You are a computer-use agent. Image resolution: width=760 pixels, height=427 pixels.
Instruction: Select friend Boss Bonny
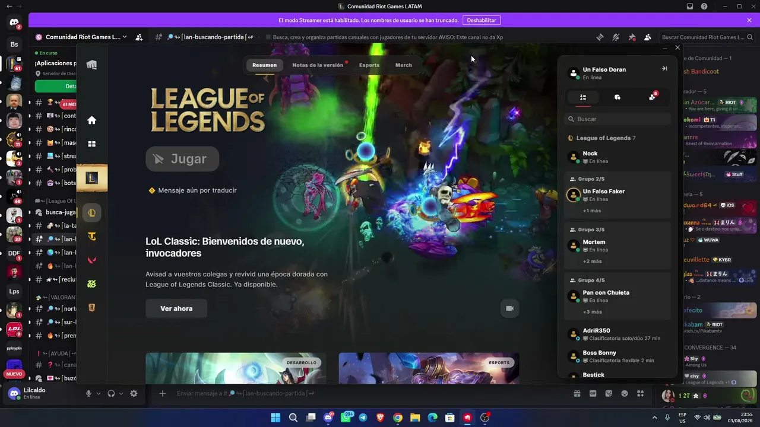[x=617, y=356]
